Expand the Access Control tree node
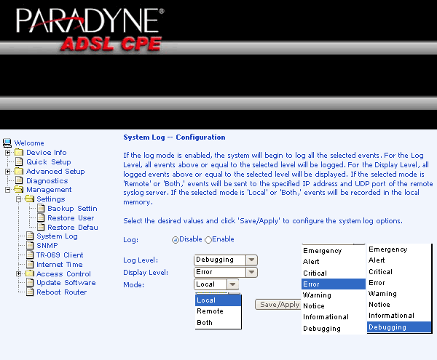Viewport: 437px width, 360px height. tap(19, 273)
